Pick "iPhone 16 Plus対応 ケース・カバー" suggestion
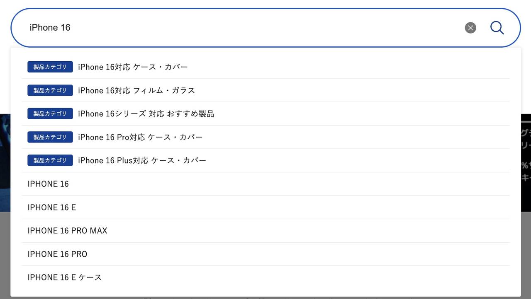Screen dimensions: 531x299 click(x=142, y=161)
